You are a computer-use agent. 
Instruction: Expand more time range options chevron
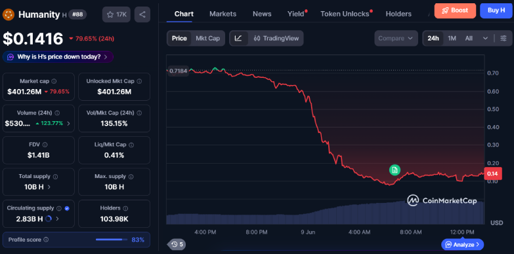point(486,38)
